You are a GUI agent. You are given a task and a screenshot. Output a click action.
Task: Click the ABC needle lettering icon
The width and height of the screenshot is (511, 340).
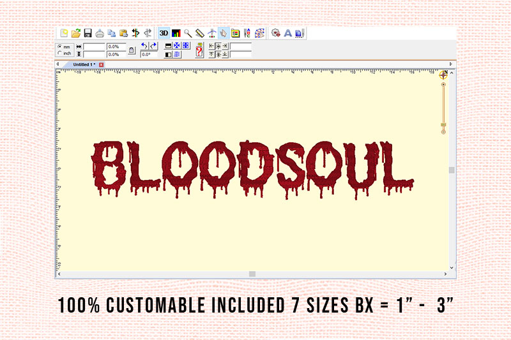click(x=247, y=33)
